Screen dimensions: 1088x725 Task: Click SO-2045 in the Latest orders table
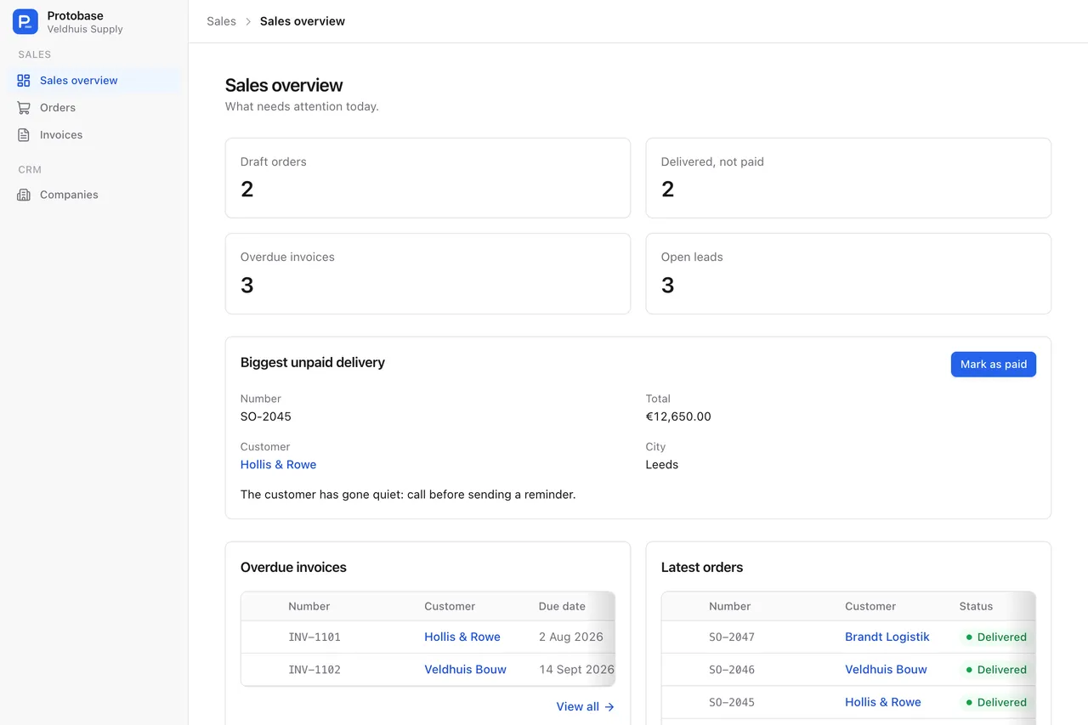pos(732,702)
